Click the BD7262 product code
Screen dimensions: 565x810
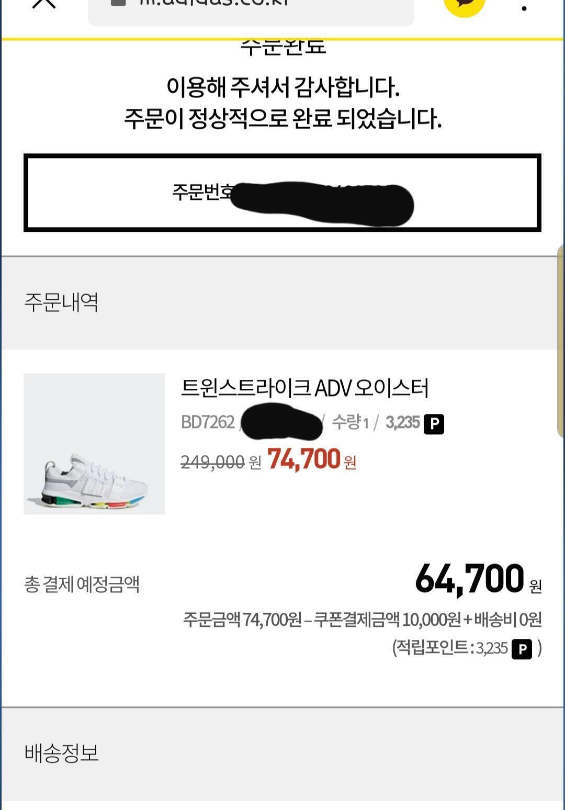(x=208, y=422)
